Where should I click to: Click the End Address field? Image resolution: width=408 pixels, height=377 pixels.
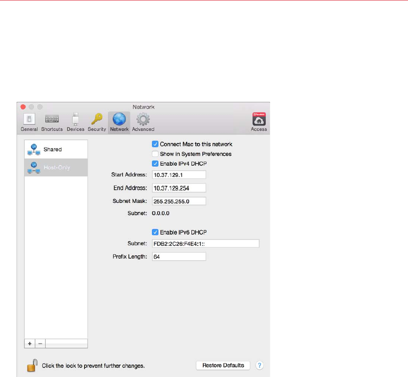(179, 188)
